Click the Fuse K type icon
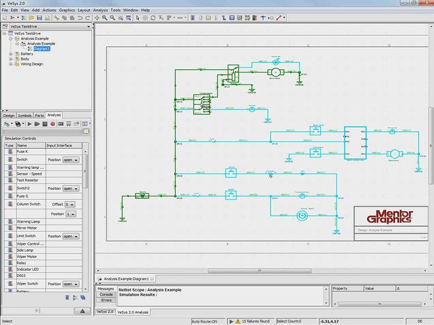This screenshot has width=434, height=325. coord(9,152)
